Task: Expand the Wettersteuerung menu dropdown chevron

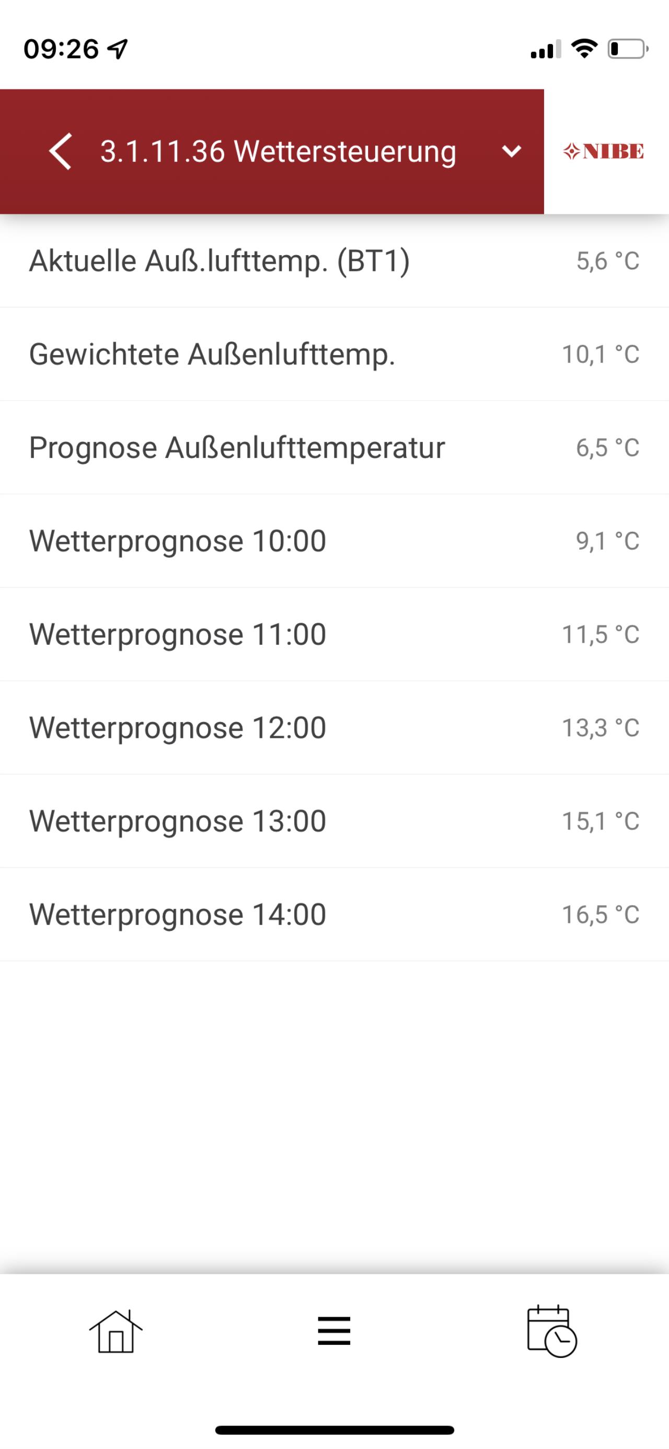Action: tap(511, 151)
